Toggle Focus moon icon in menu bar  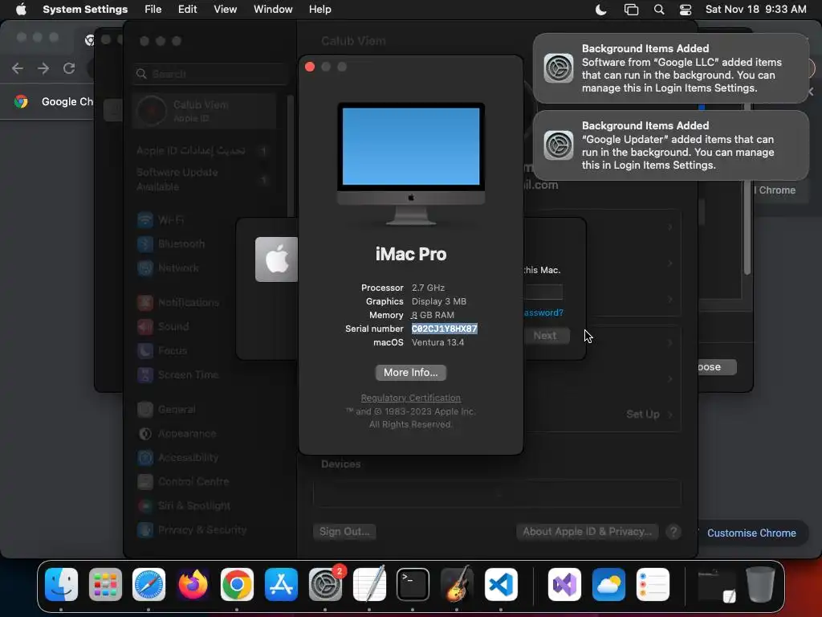coord(601,10)
